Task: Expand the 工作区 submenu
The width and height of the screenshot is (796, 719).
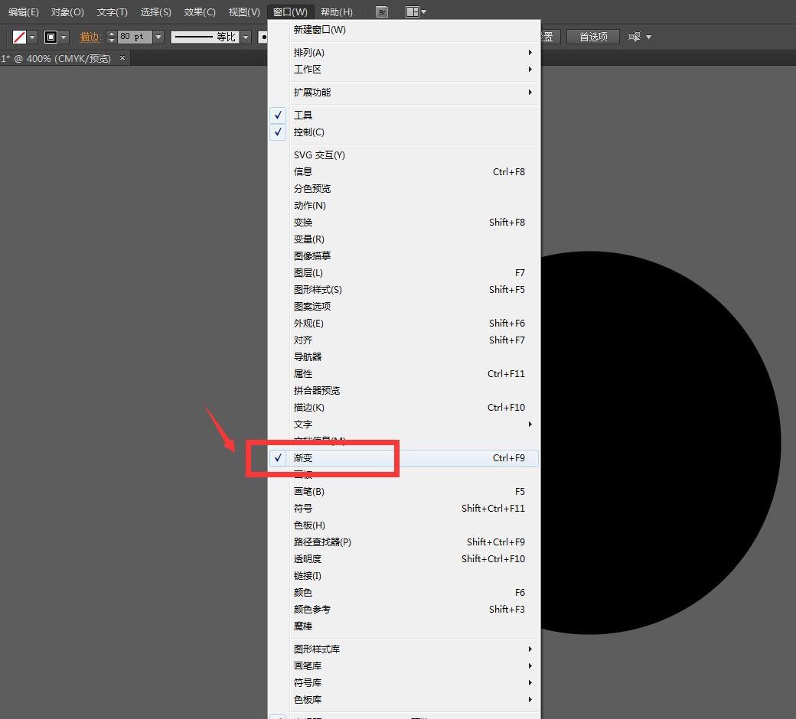Action: (403, 70)
